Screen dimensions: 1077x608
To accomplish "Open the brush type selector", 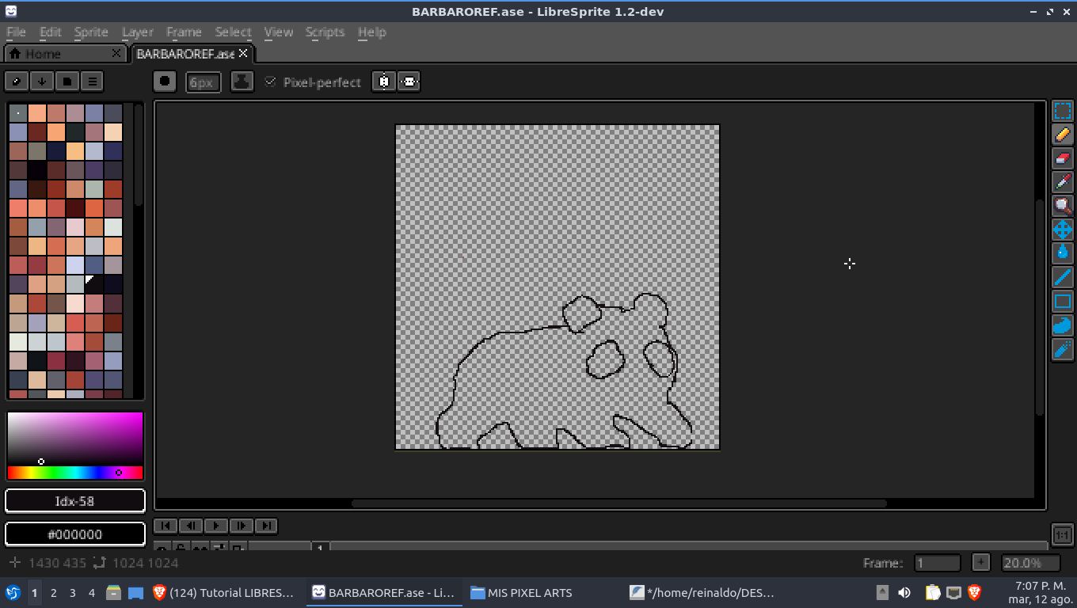I will (x=165, y=82).
